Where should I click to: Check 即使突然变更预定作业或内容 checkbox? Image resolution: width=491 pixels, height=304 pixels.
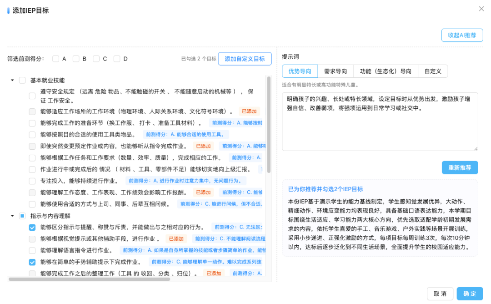(32, 146)
